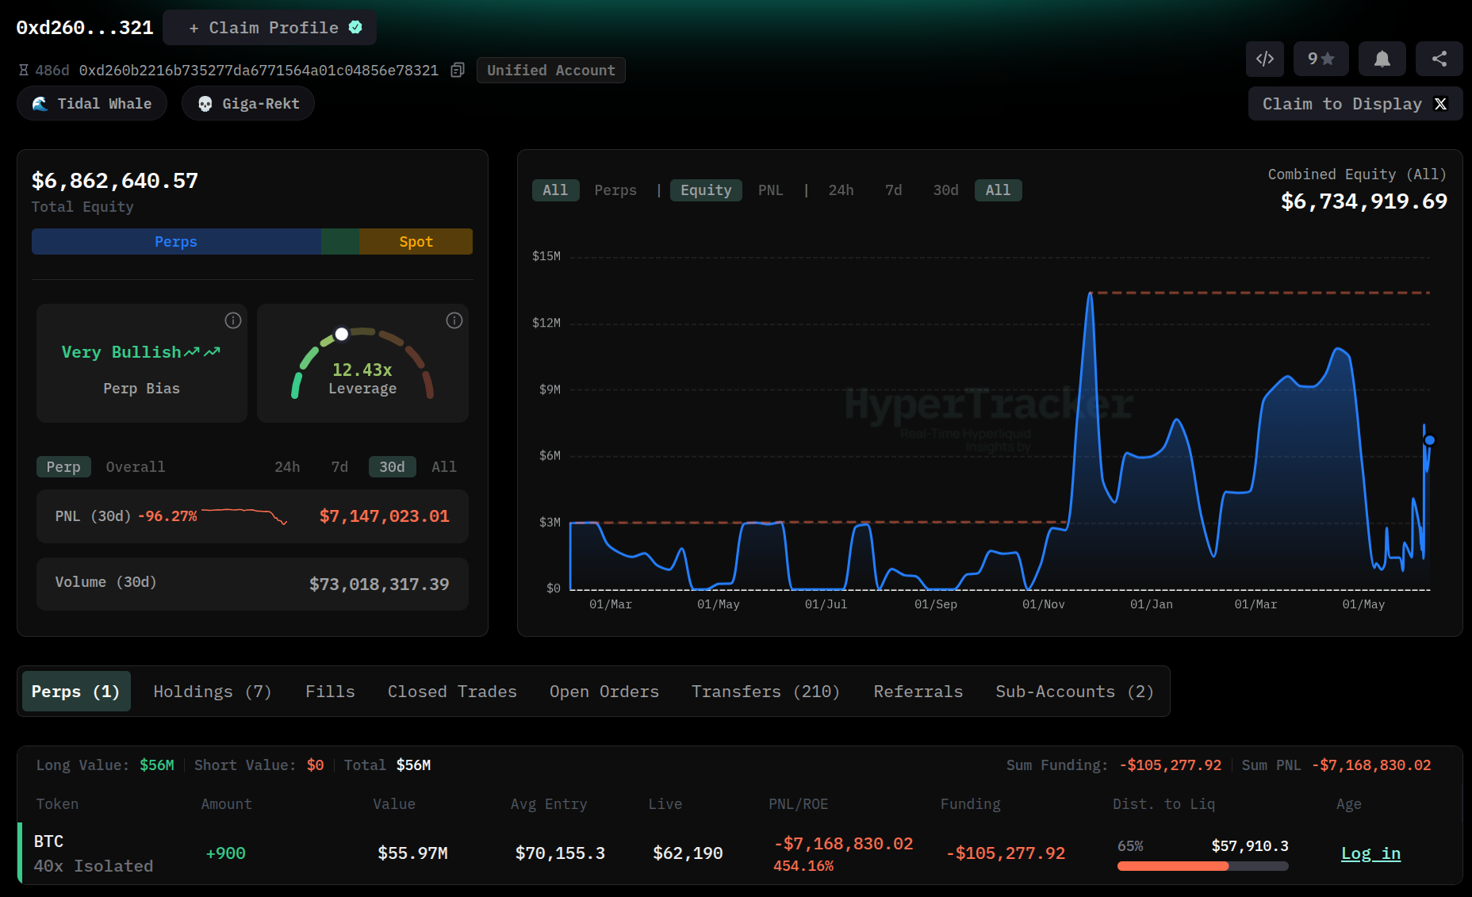The width and height of the screenshot is (1472, 897).
Task: Click the Claim Profile button
Action: click(270, 28)
